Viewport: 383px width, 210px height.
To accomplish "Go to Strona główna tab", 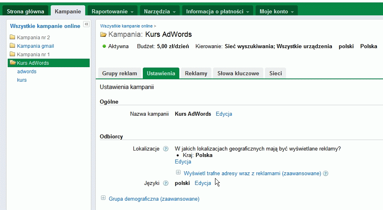I will pos(26,11).
